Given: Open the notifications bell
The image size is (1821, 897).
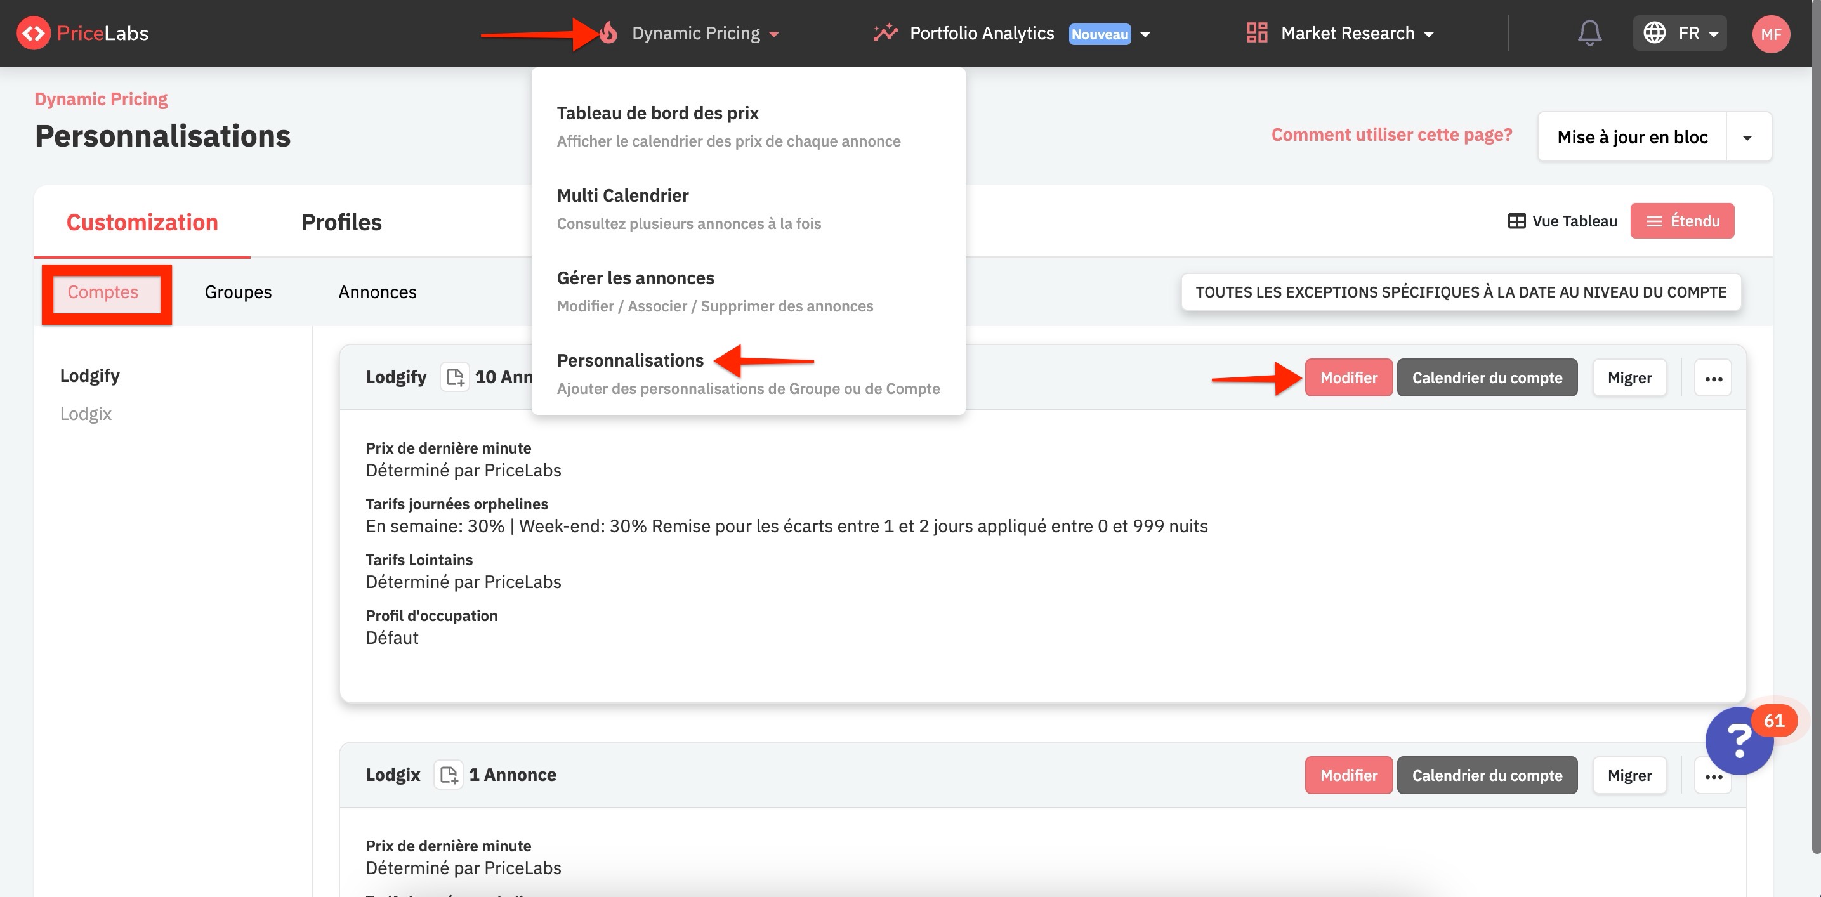Looking at the screenshot, I should click(1589, 33).
